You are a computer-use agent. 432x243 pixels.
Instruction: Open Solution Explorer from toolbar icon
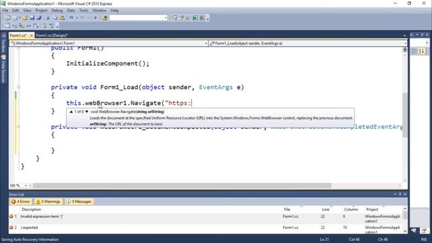click(174, 18)
